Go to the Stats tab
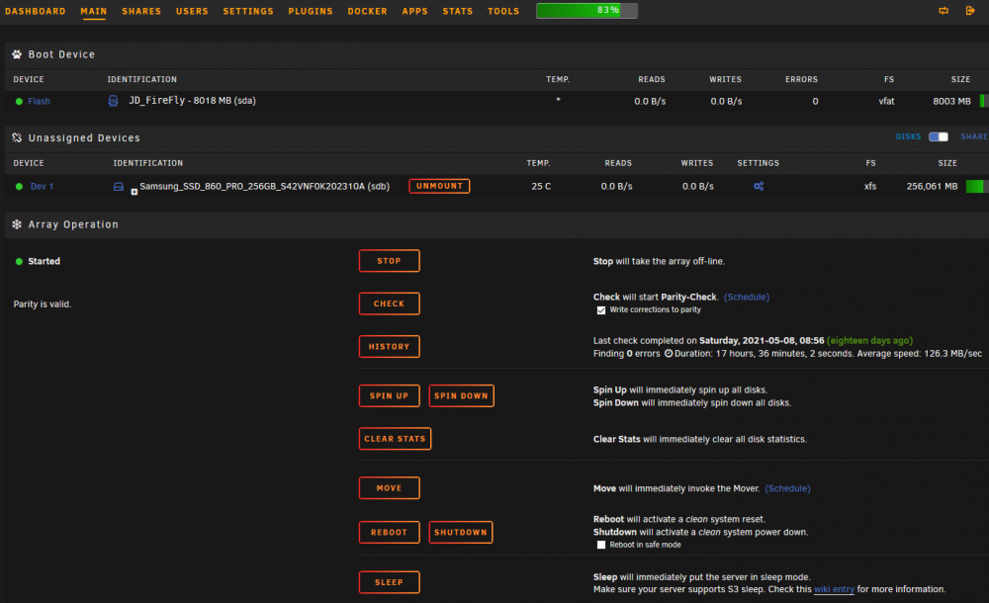The height and width of the screenshot is (603, 989). click(x=457, y=11)
